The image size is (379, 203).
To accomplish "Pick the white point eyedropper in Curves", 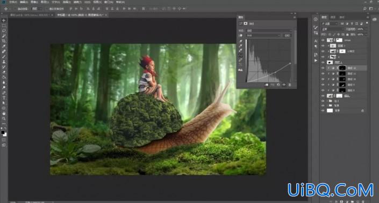I will click(240, 50).
